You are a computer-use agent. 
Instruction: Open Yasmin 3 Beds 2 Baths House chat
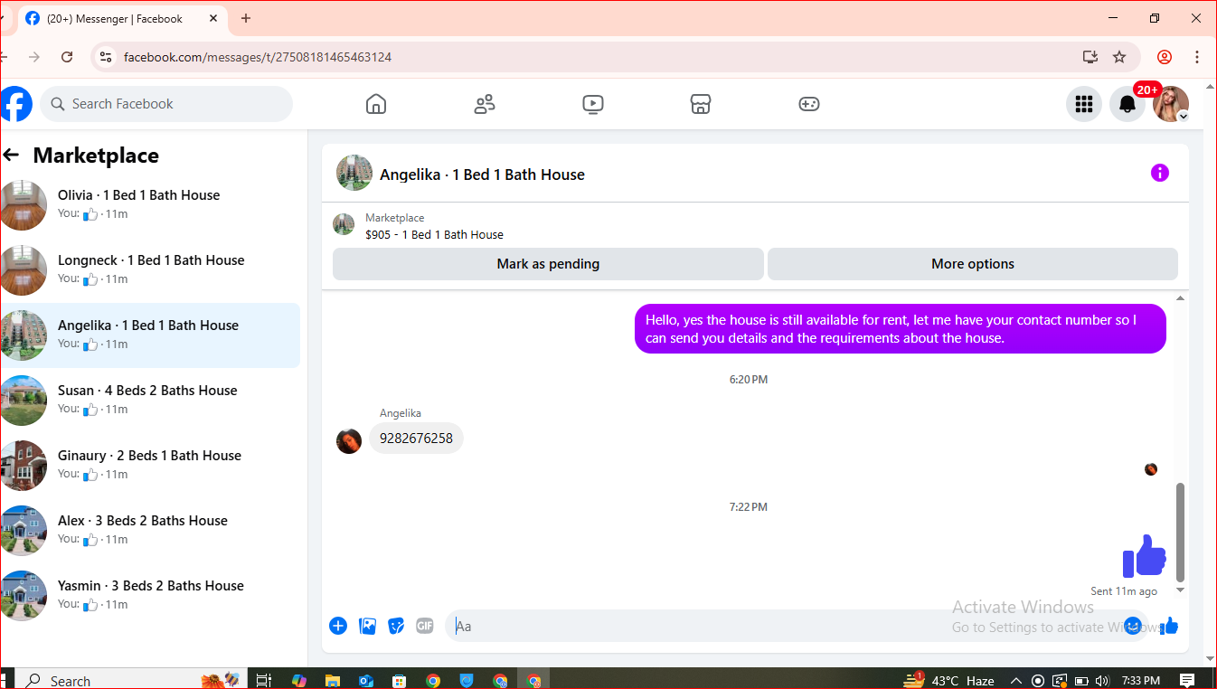click(150, 596)
